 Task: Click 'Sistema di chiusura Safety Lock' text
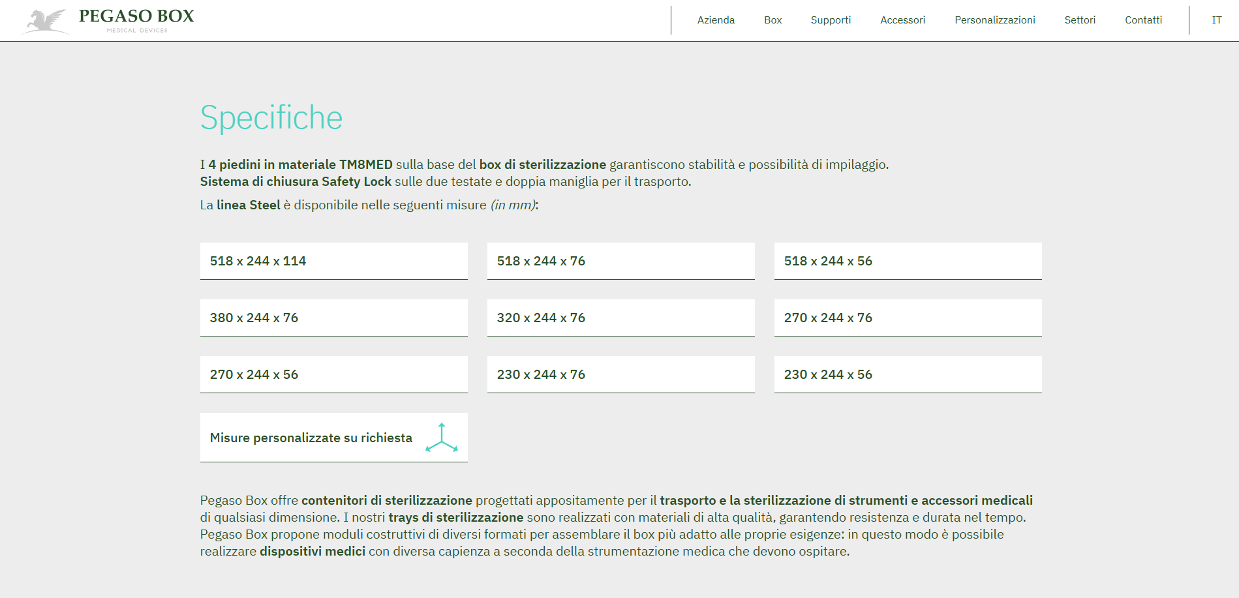(x=296, y=181)
